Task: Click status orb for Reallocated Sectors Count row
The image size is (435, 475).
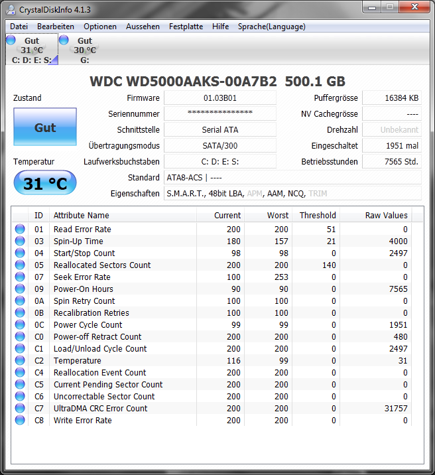Action: pyautogui.click(x=20, y=265)
